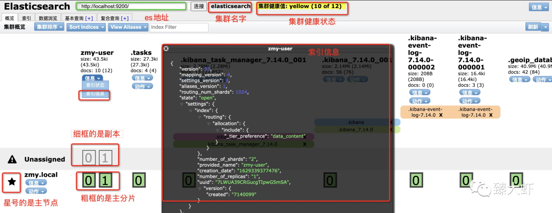The width and height of the screenshot is (552, 213).
Task: Collapse the "settings" node in the JSON
Action: 181,104
